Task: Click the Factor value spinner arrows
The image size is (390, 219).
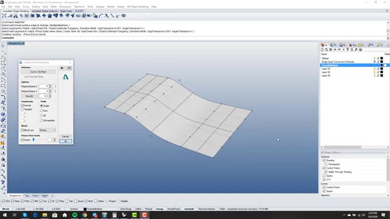Action: click(55, 140)
